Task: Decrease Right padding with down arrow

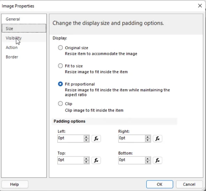Action: [x=148, y=140]
